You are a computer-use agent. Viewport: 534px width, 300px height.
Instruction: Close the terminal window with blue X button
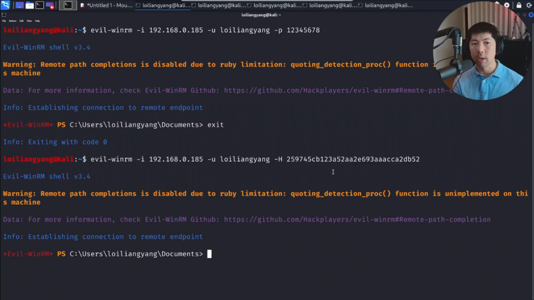click(x=531, y=15)
